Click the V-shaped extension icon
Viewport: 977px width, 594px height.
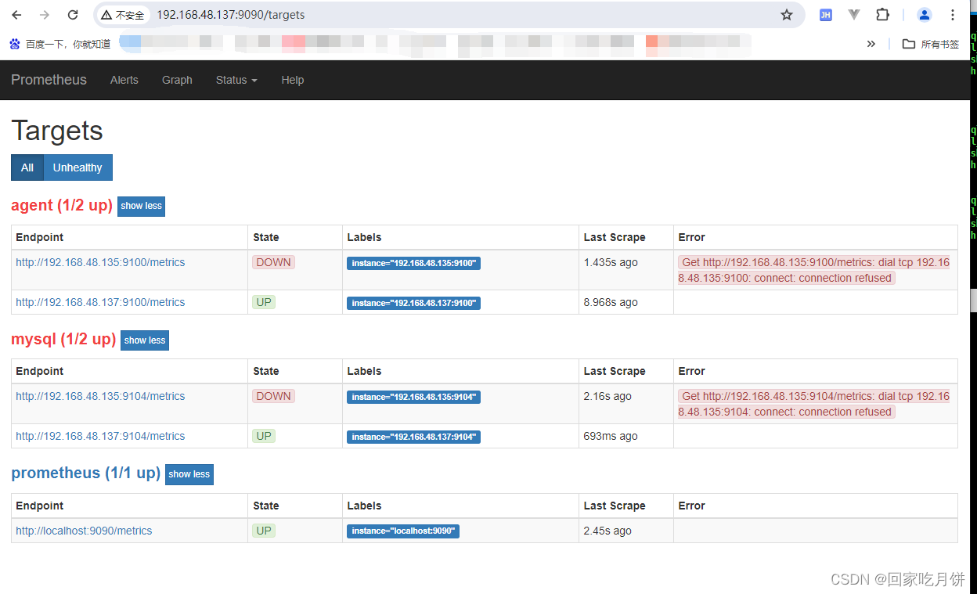point(854,15)
